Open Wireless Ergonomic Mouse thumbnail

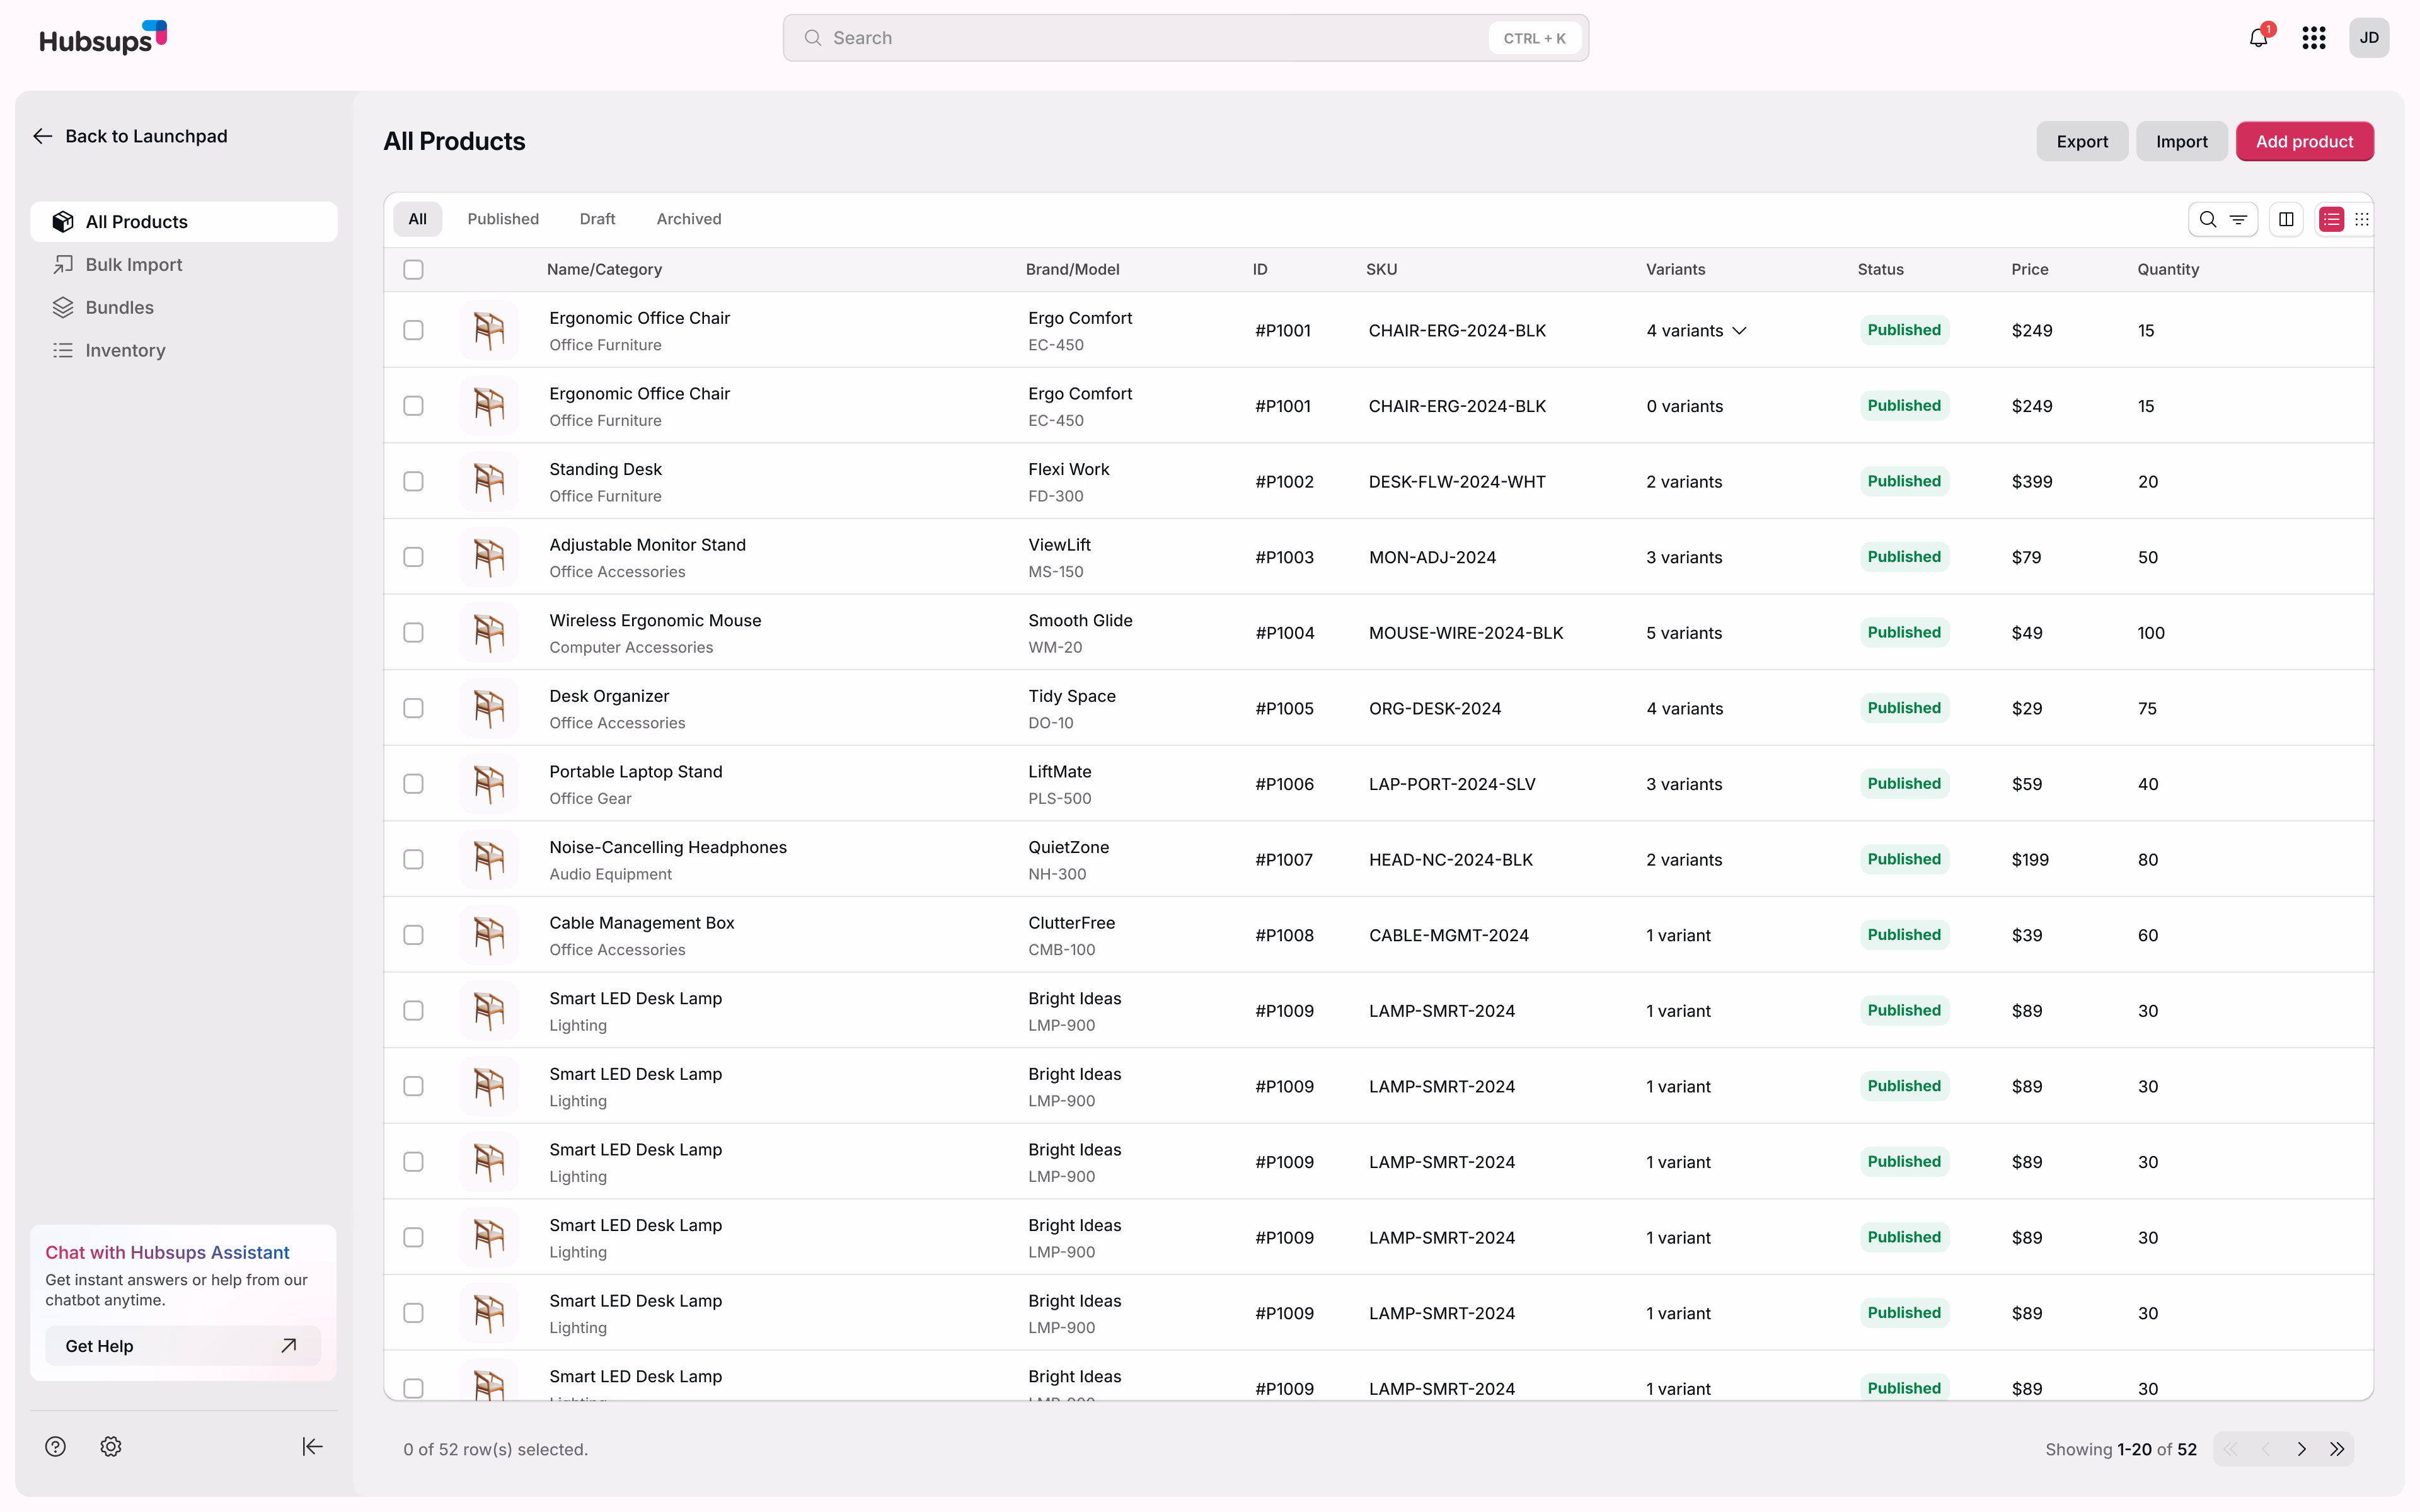pyautogui.click(x=488, y=632)
